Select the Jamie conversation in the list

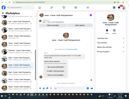click(17, 66)
